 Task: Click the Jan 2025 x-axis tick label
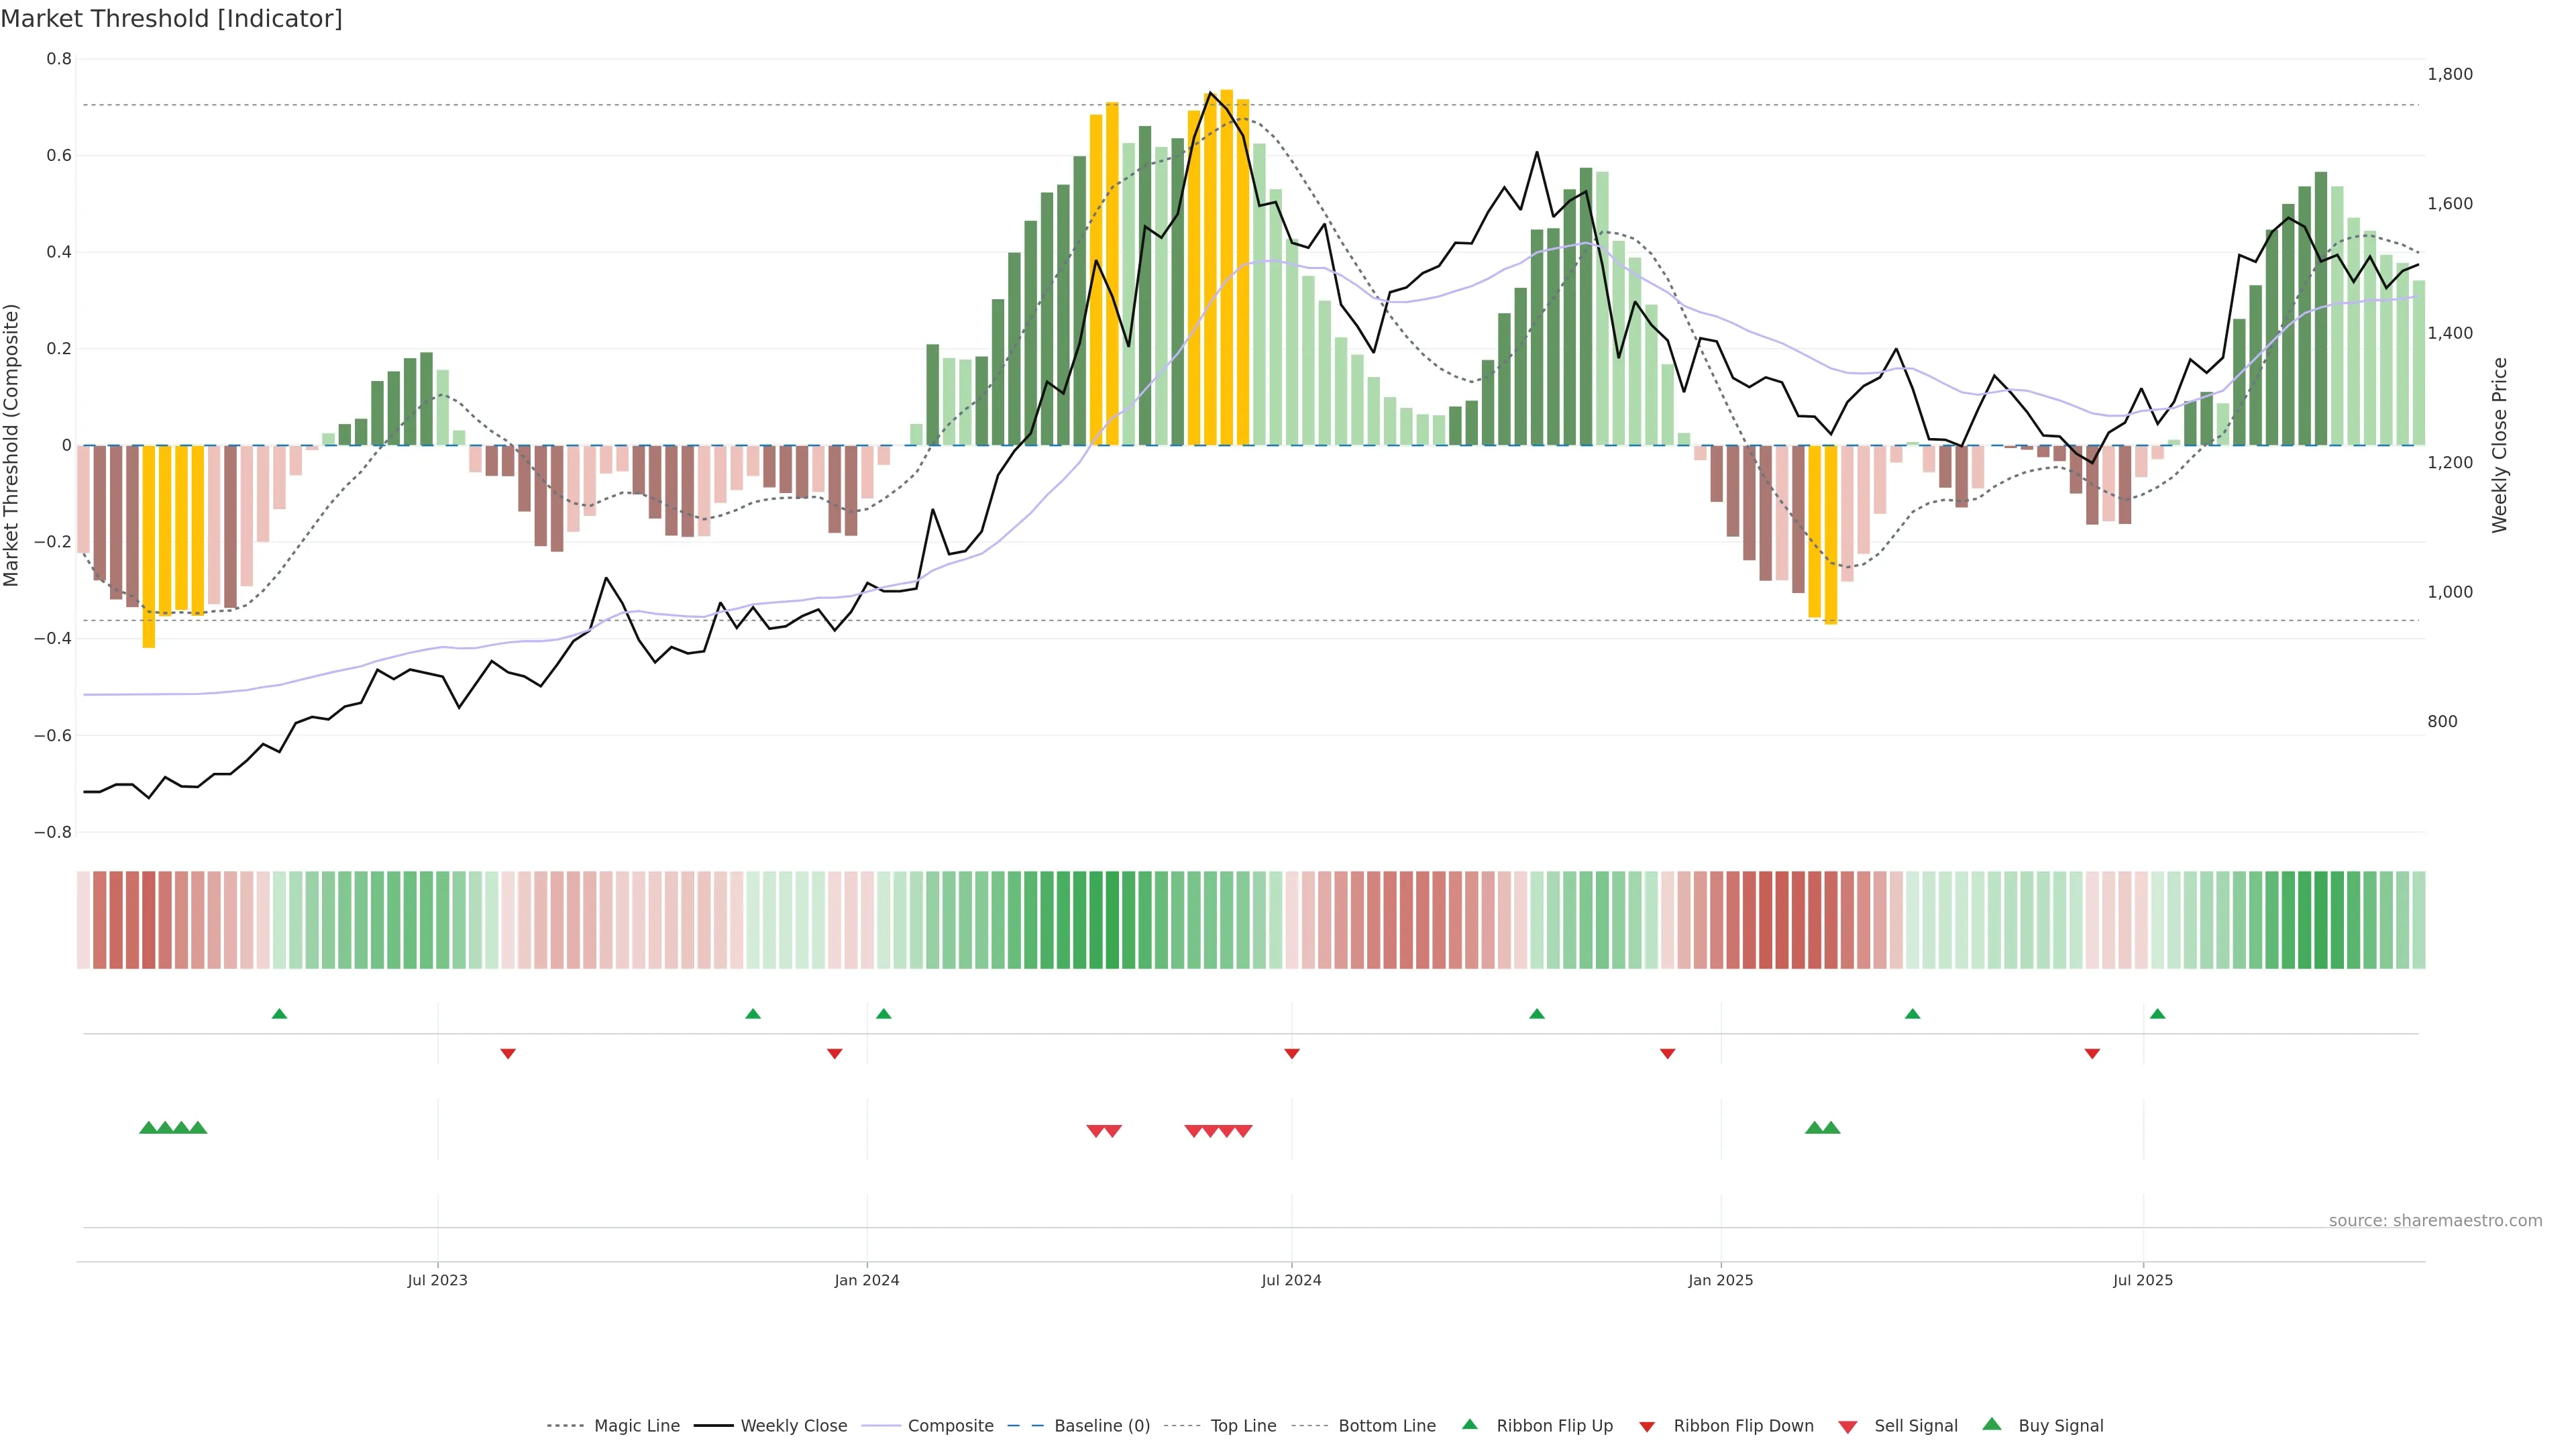coord(1720,1280)
